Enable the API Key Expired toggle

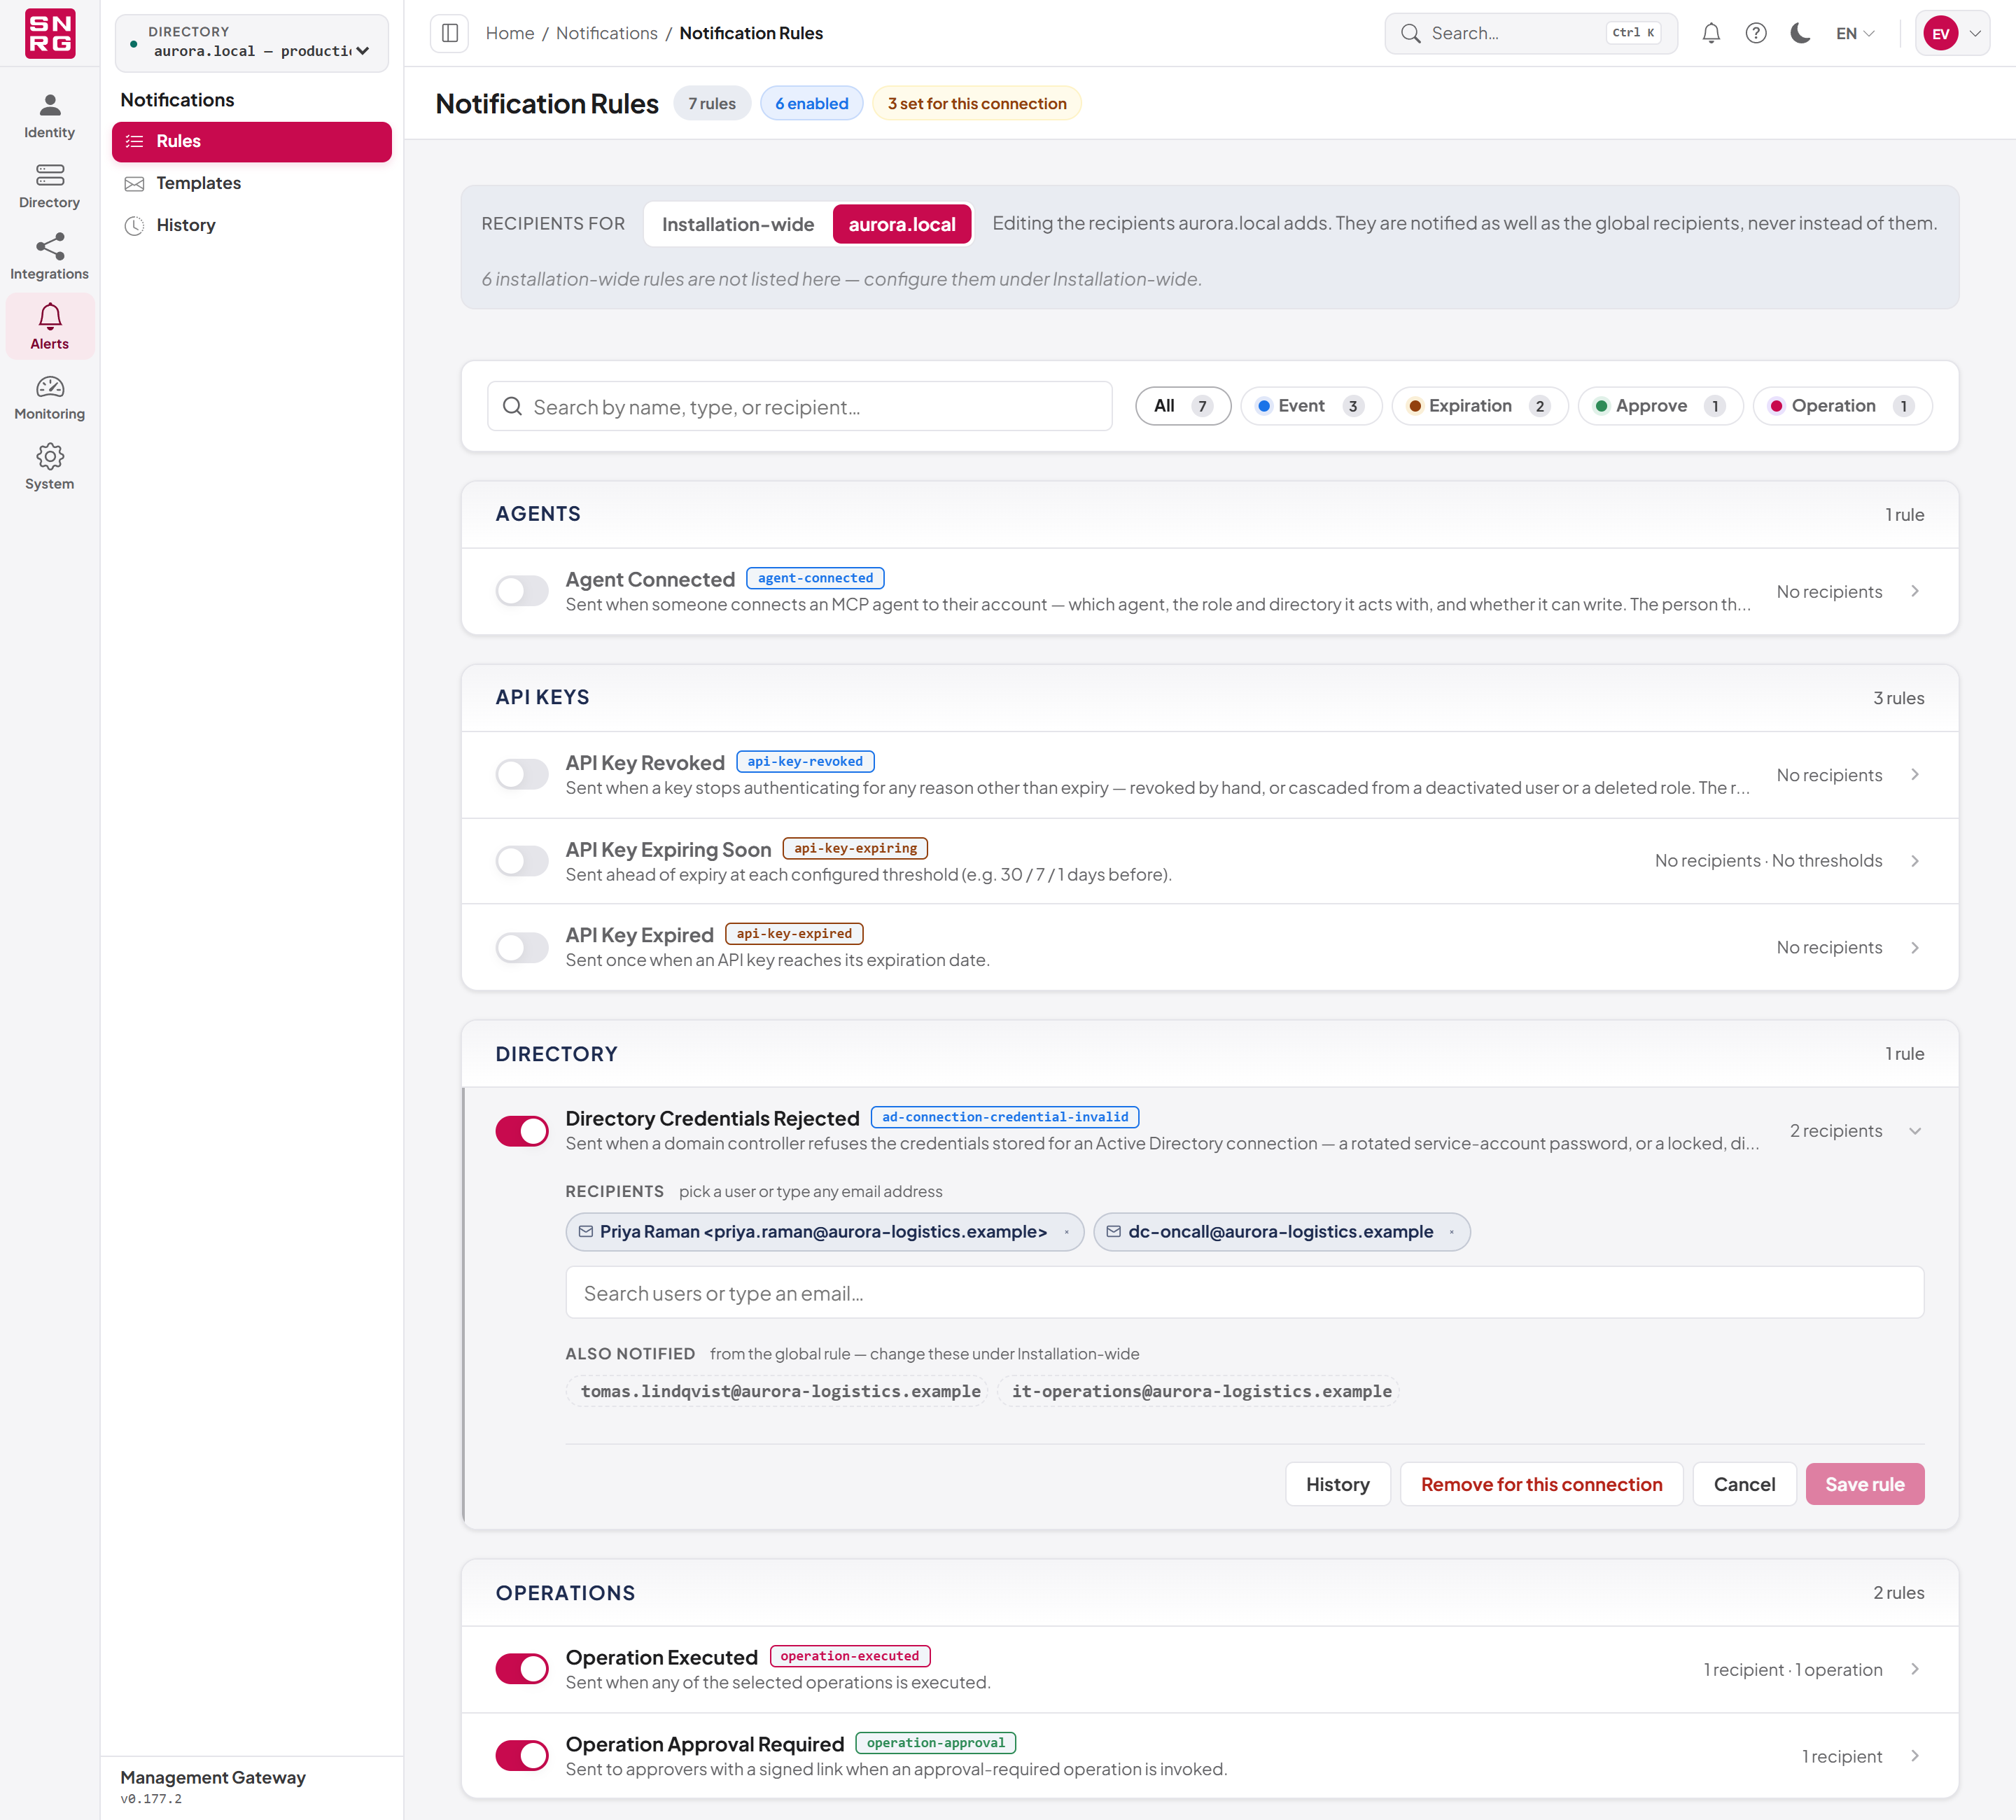pyautogui.click(x=522, y=947)
